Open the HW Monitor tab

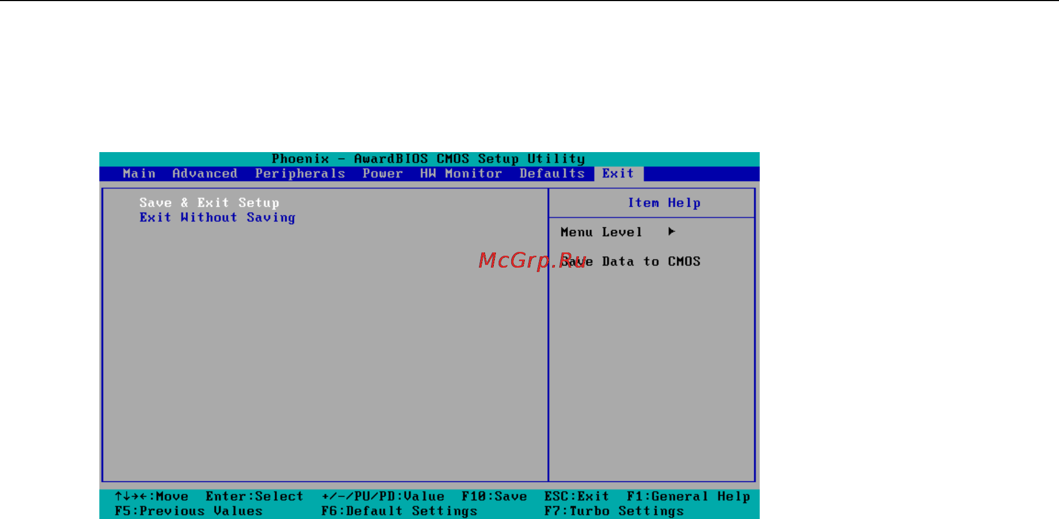coord(460,173)
